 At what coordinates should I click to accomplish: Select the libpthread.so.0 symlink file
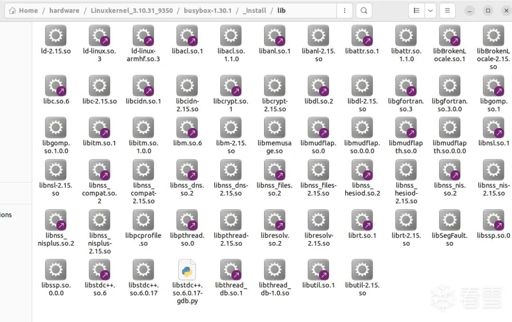click(187, 220)
